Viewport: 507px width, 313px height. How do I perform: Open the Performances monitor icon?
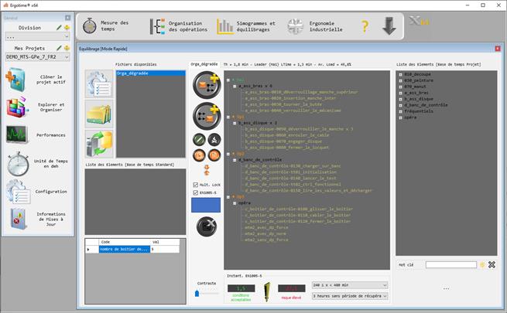coord(17,134)
